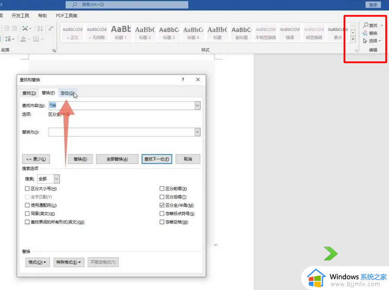Toggle 查找单词的所有形式 checkbox
389x290 pixels.
point(27,222)
